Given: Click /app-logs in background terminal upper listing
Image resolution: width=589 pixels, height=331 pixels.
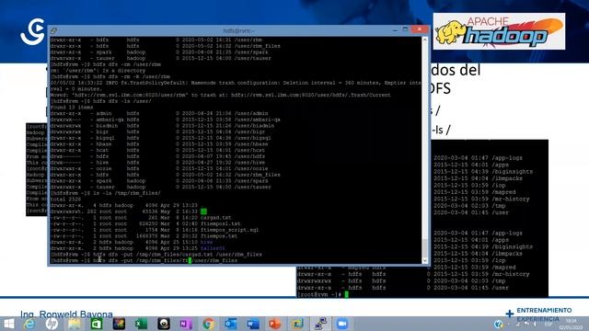Looking at the screenshot, I should (507, 158).
